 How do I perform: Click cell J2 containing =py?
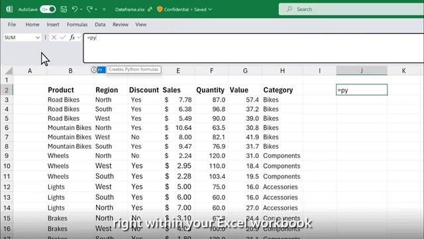[x=362, y=90]
